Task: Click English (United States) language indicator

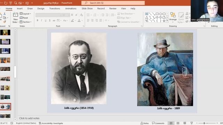Action: coord(26,123)
